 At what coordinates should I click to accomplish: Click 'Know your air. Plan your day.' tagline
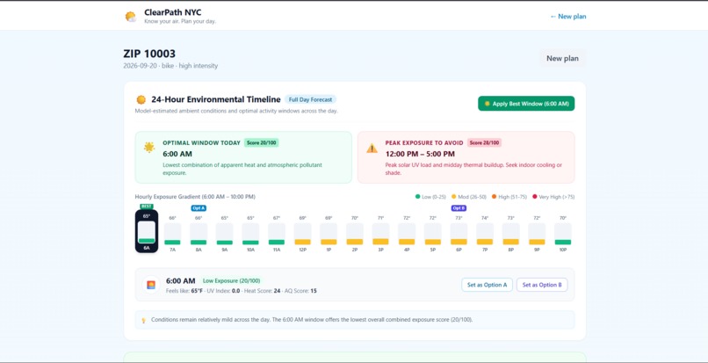tap(180, 21)
